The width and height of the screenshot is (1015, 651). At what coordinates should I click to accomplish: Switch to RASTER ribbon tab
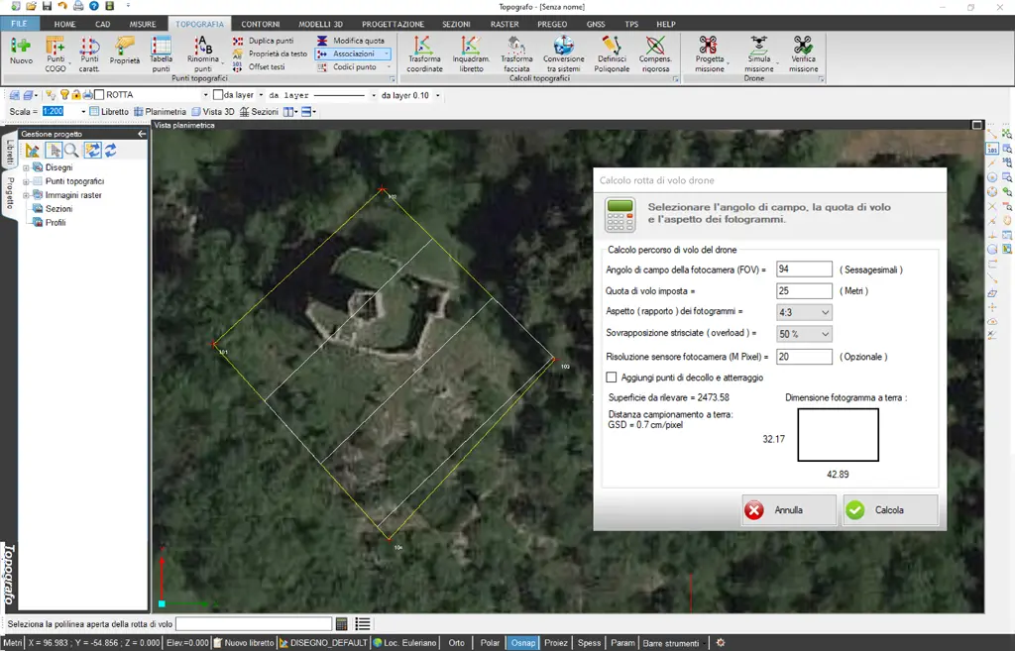[x=505, y=24]
